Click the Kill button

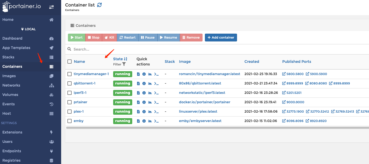(x=109, y=38)
